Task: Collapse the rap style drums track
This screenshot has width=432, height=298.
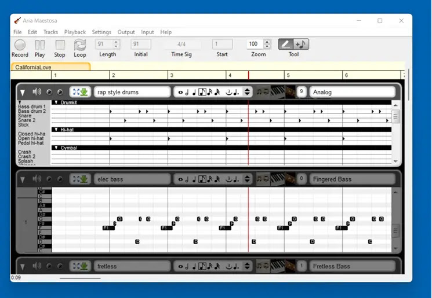Action: 23,93
